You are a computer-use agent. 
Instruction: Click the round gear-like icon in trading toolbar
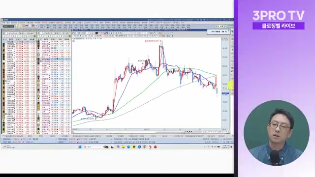click(36, 26)
